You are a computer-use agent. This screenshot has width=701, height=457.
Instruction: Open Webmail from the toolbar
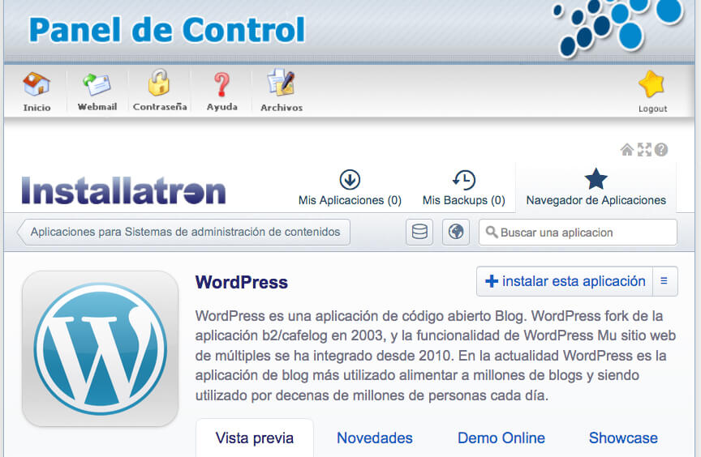tap(97, 91)
